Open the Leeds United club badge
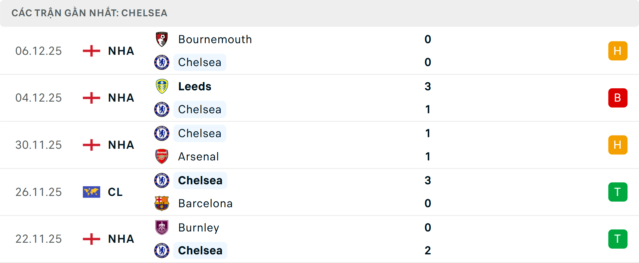The image size is (639, 263). (162, 86)
